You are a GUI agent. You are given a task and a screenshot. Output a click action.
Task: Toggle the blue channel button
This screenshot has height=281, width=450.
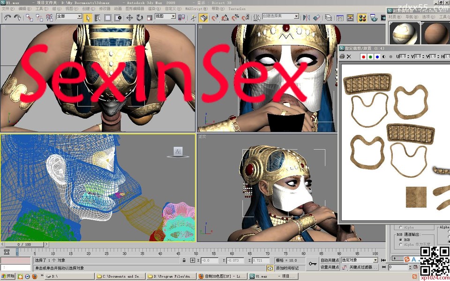point(377,57)
